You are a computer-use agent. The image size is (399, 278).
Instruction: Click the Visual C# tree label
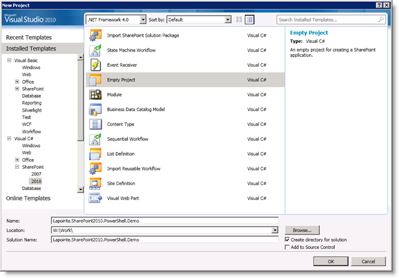click(24, 138)
